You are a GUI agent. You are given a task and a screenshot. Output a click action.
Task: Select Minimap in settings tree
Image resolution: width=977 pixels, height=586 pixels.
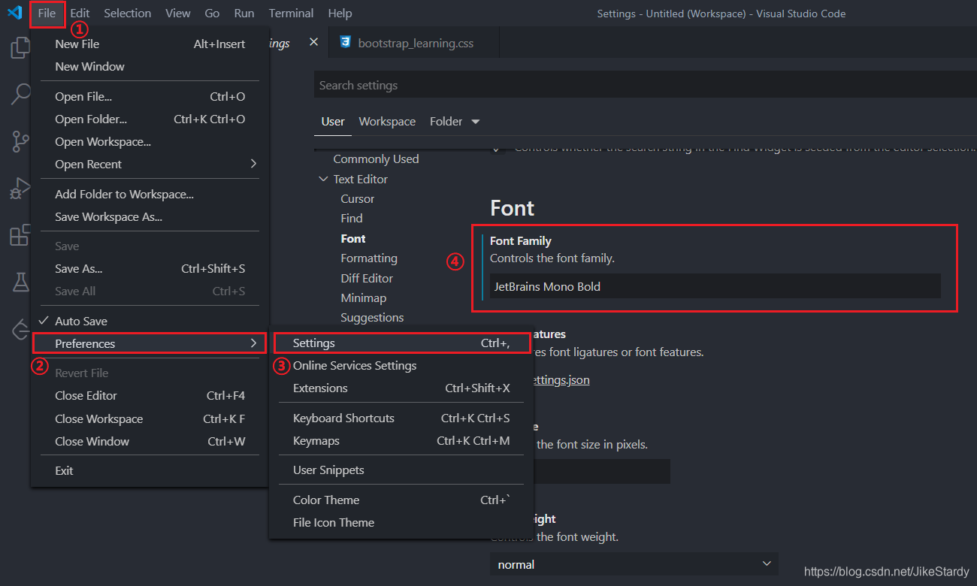(x=364, y=298)
